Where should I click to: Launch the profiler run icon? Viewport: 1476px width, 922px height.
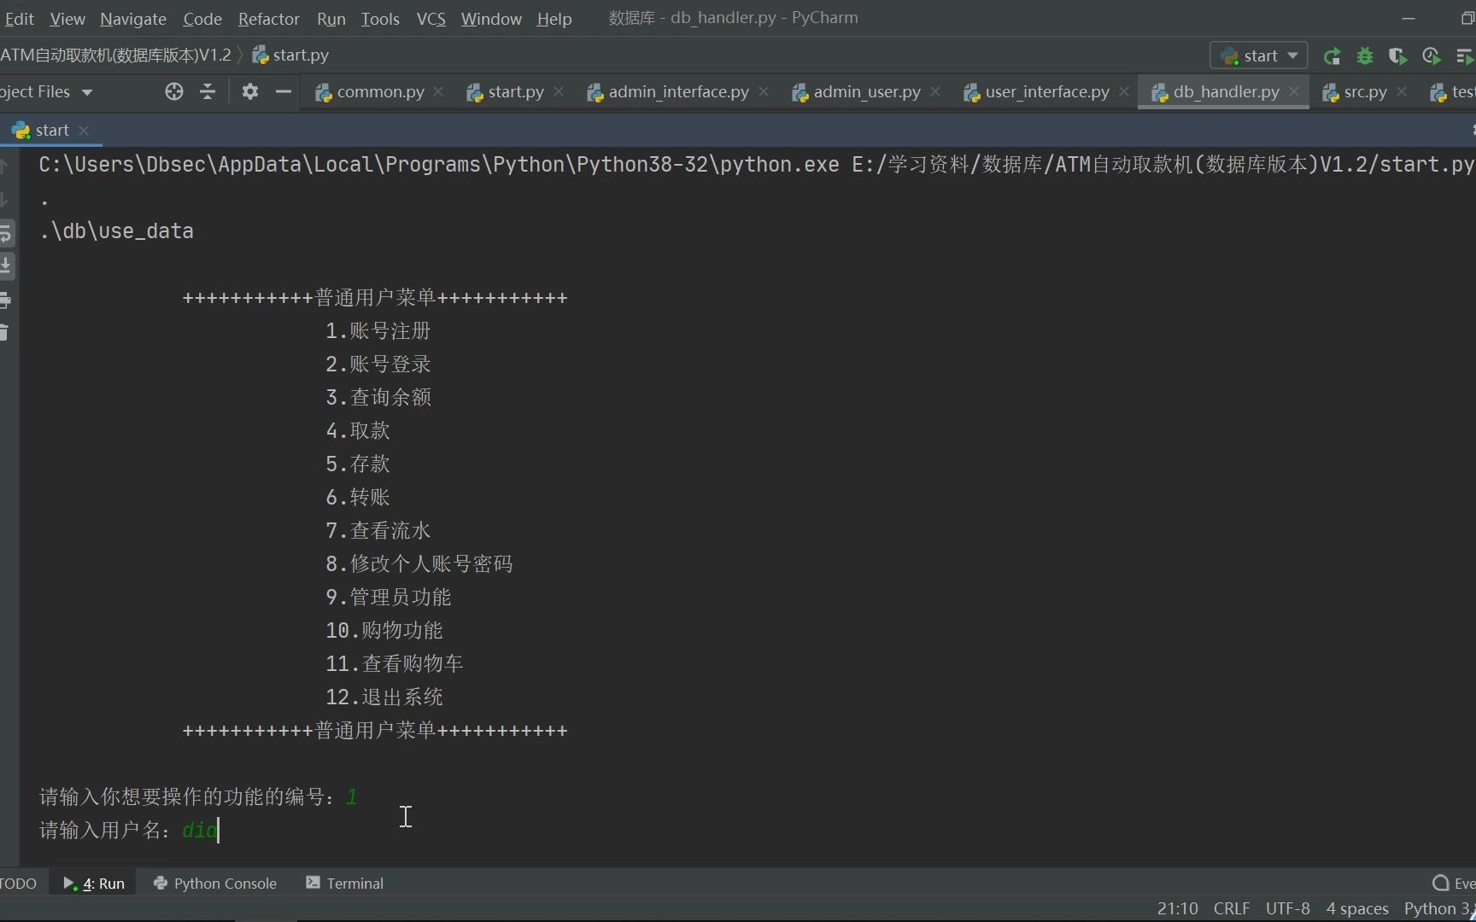(x=1432, y=56)
